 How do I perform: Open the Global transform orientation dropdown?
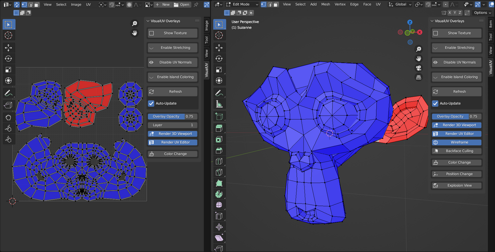point(400,4)
